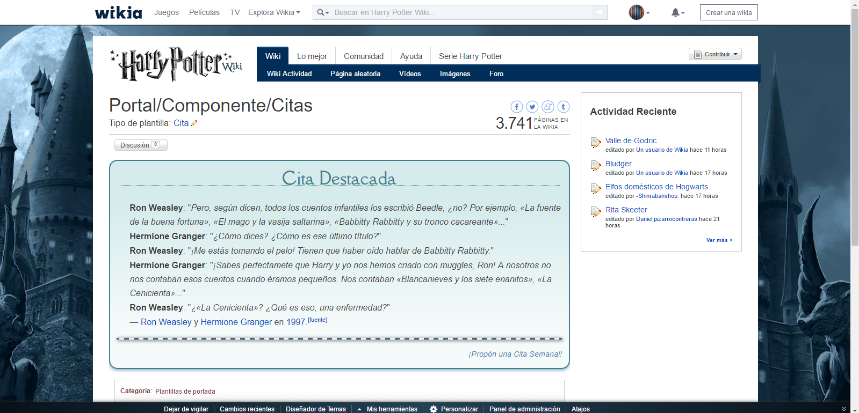The image size is (859, 413).
Task: Open the TV menu item
Action: (x=235, y=12)
